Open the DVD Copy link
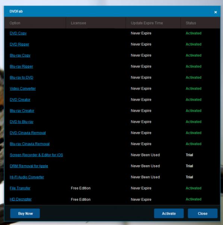The width and height of the screenshot is (223, 225). [x=18, y=33]
